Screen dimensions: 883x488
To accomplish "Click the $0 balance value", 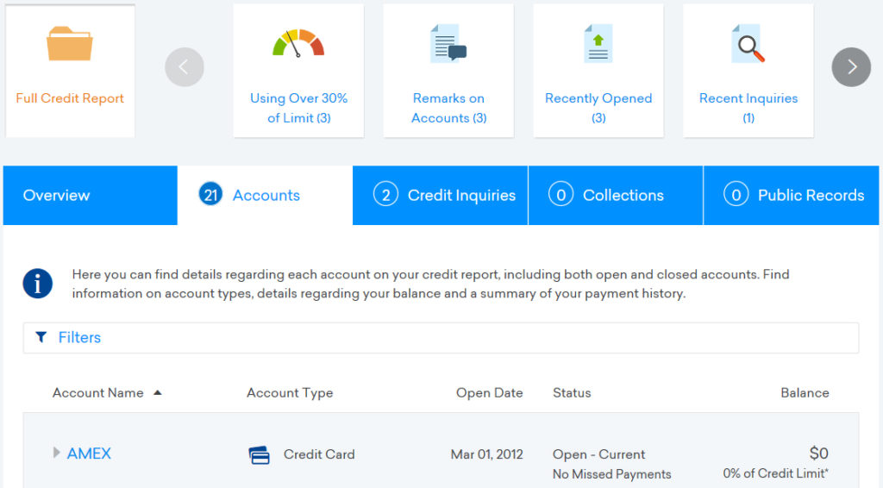I will pos(819,454).
